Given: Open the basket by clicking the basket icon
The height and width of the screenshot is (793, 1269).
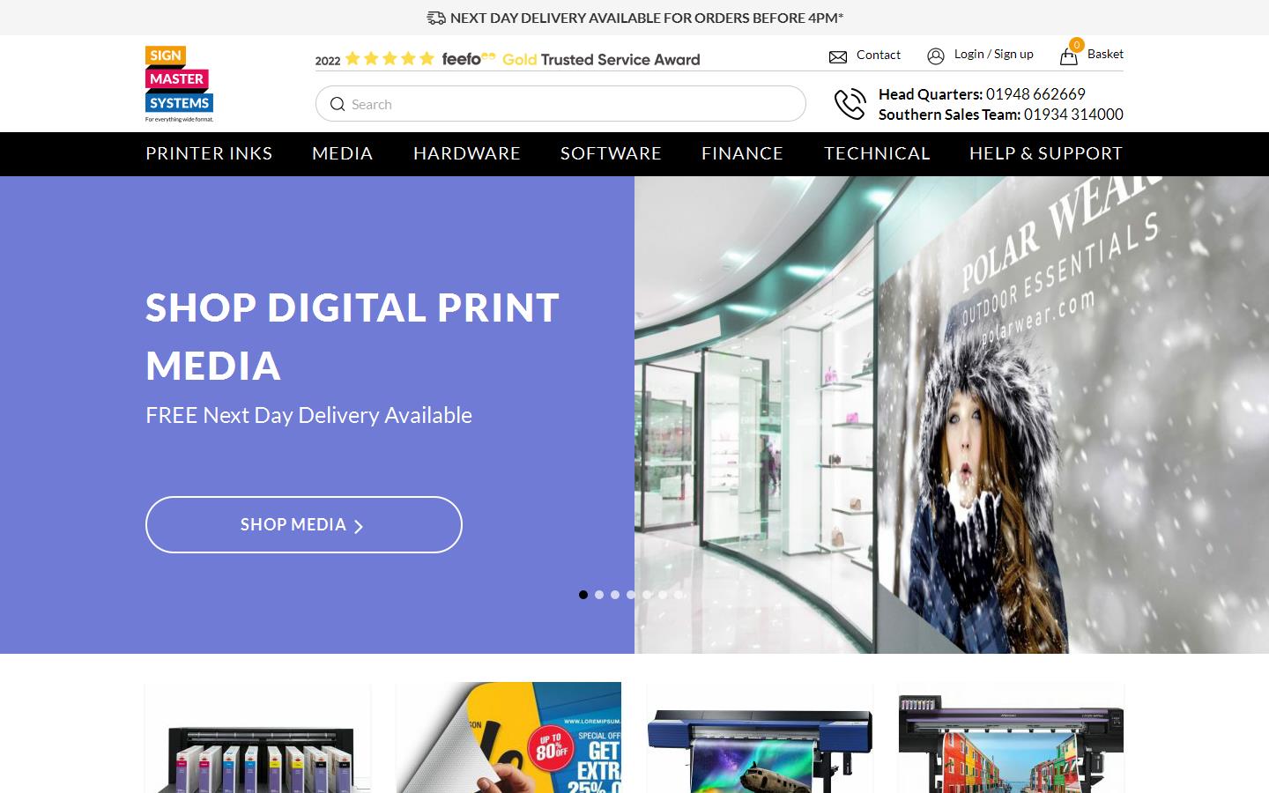Looking at the screenshot, I should [x=1069, y=55].
